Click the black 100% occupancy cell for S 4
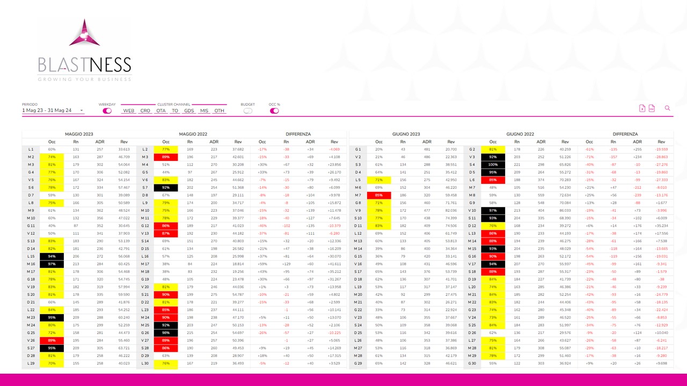Viewport: 687px width, 386px height. 493,165
